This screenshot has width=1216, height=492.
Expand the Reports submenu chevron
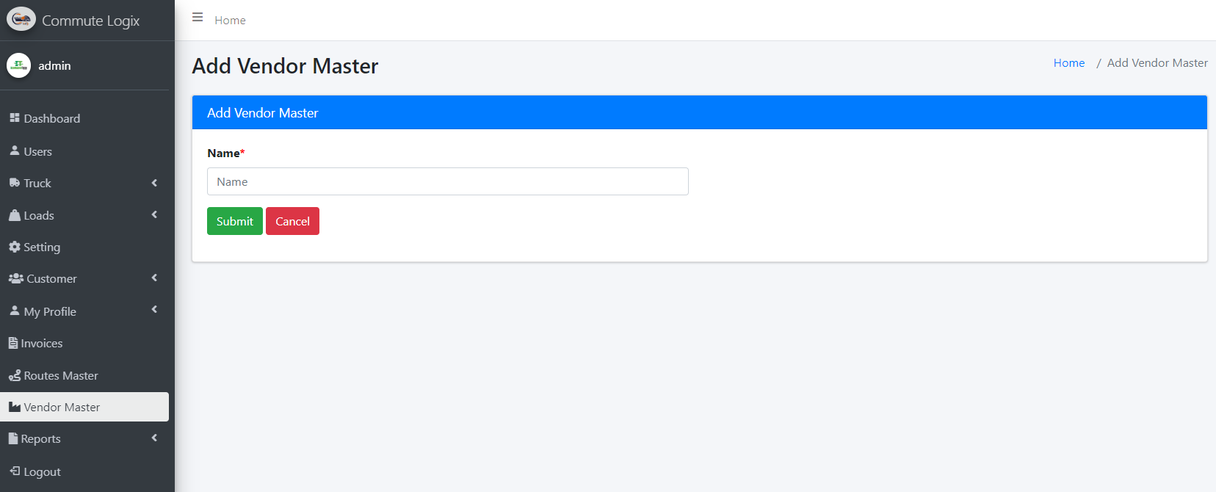154,438
